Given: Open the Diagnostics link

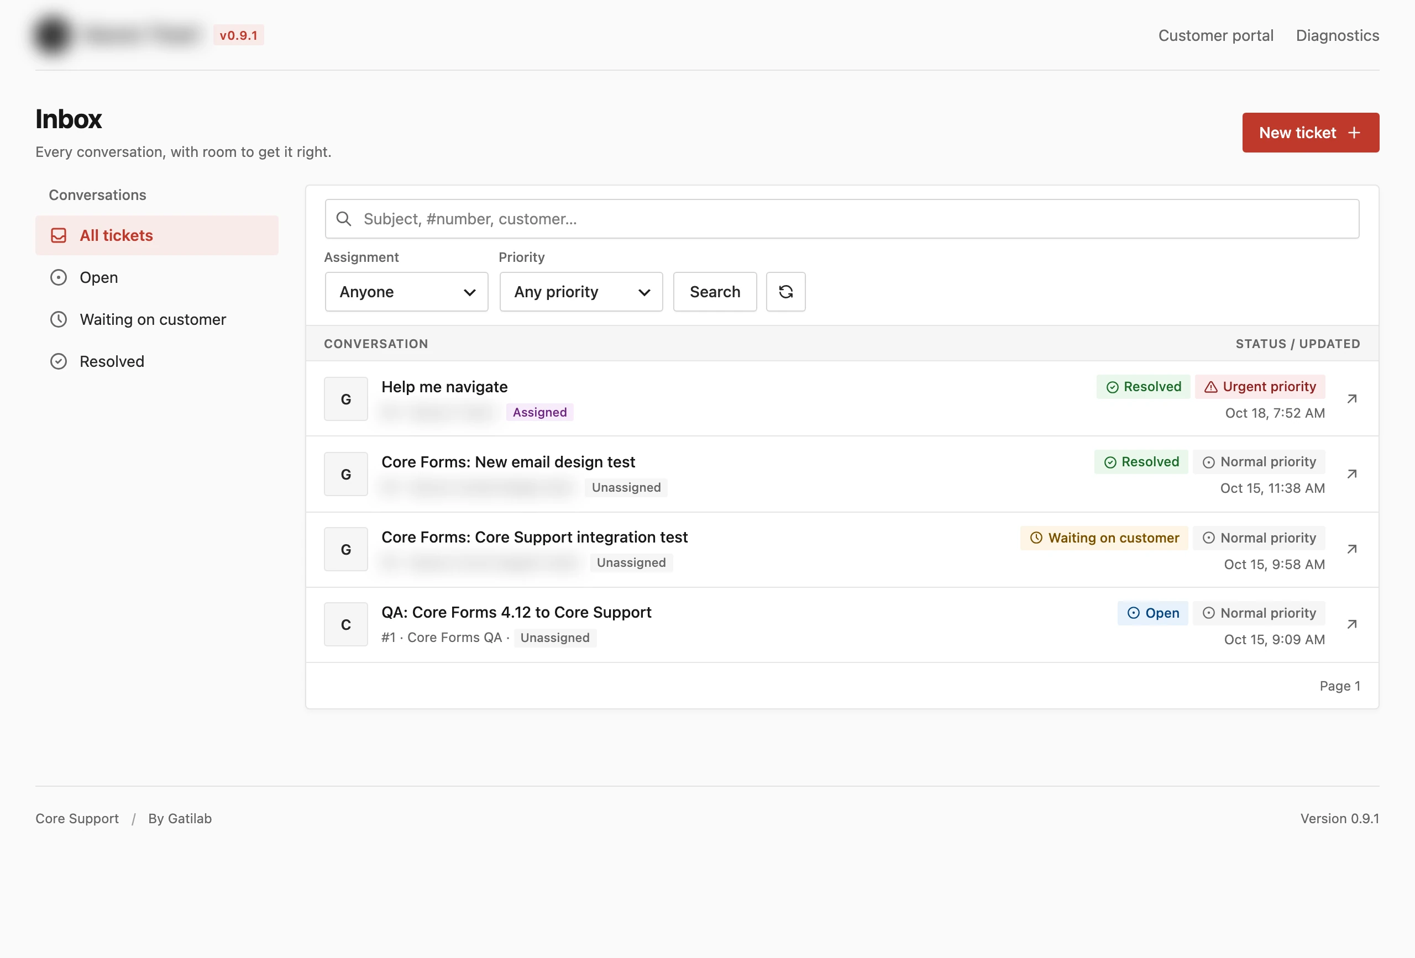Looking at the screenshot, I should click(1337, 35).
